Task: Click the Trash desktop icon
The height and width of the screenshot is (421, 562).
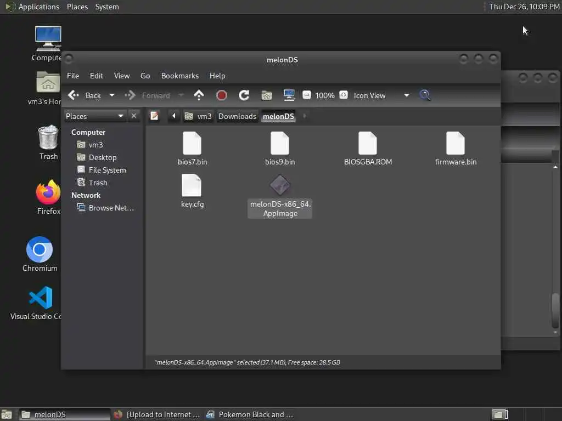Action: pyautogui.click(x=48, y=142)
